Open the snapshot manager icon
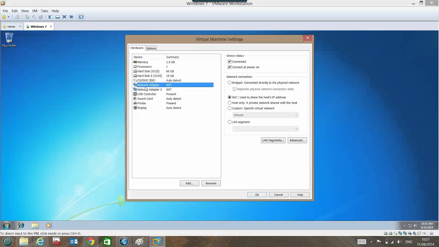Viewport: 439px width, 247px height. pos(41,17)
